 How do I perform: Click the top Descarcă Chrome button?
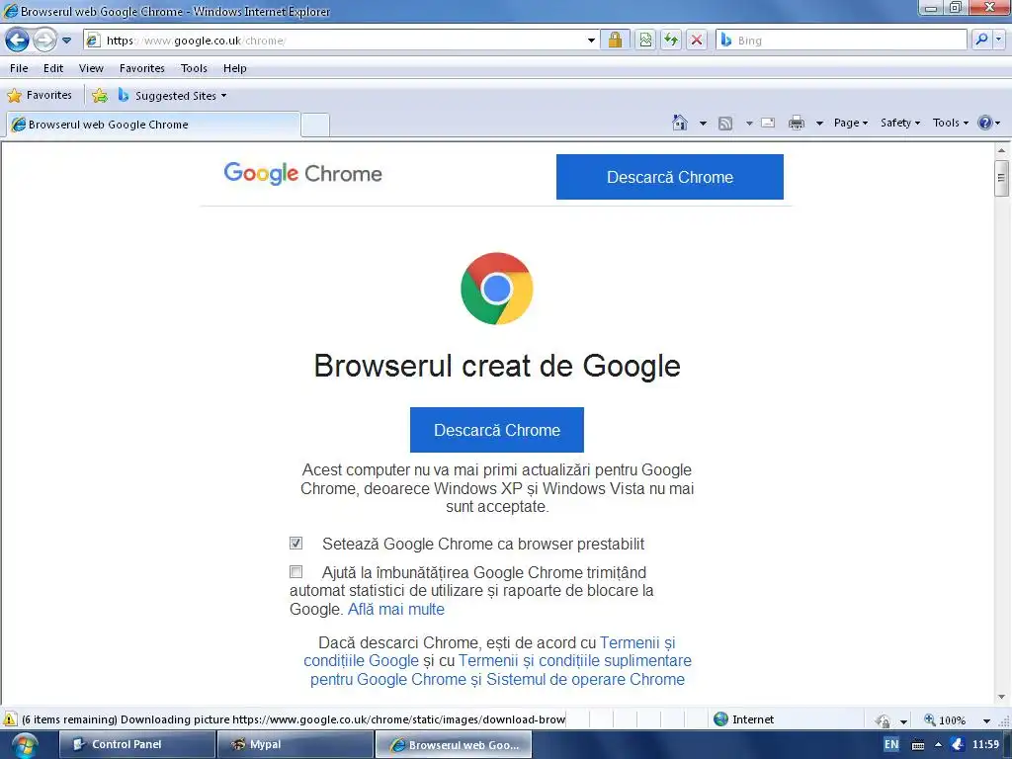670,177
